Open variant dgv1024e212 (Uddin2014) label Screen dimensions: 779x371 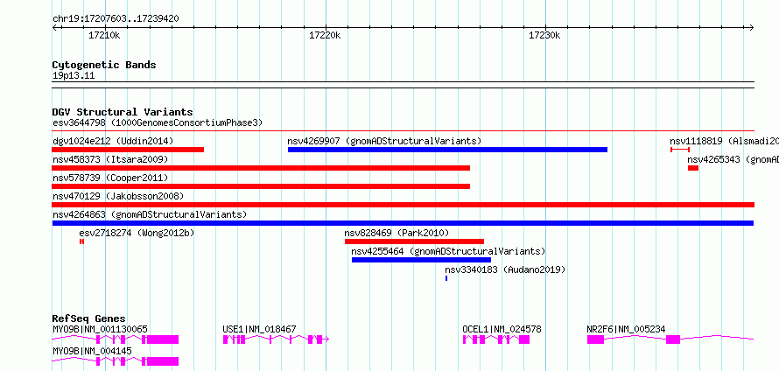point(113,141)
